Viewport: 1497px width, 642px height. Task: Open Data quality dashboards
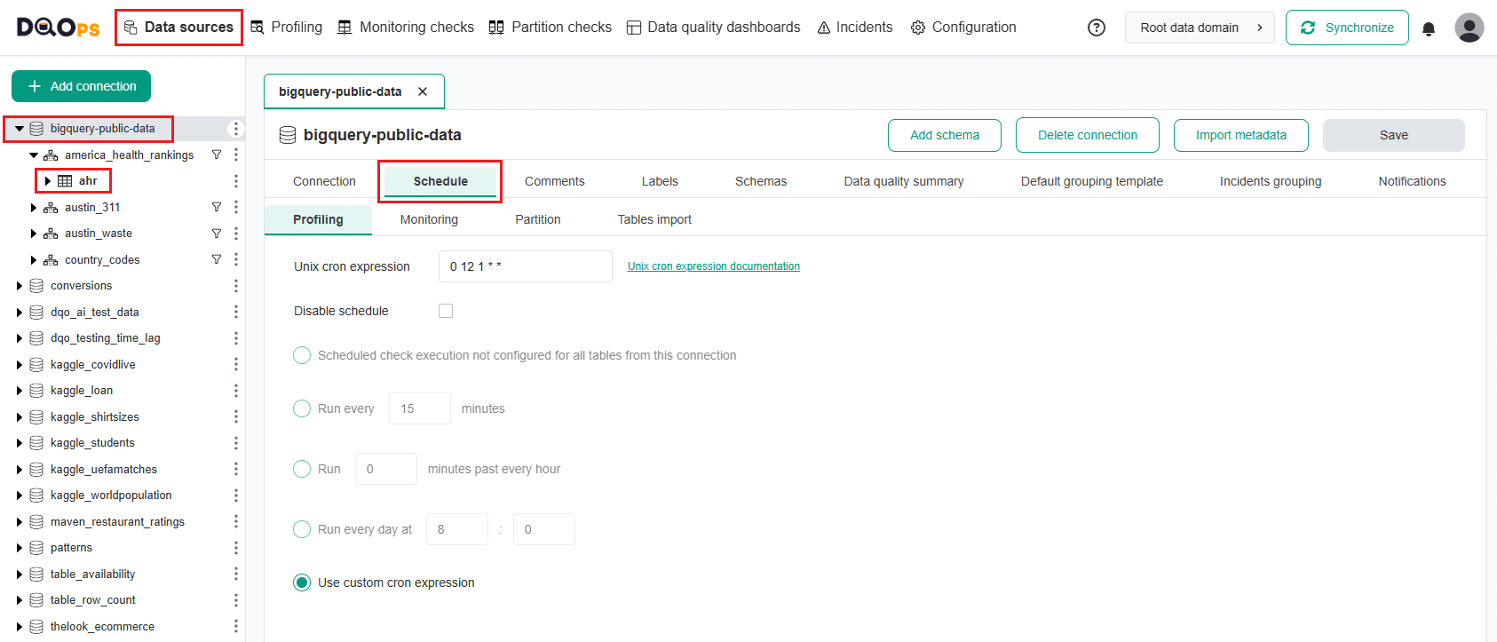(714, 28)
